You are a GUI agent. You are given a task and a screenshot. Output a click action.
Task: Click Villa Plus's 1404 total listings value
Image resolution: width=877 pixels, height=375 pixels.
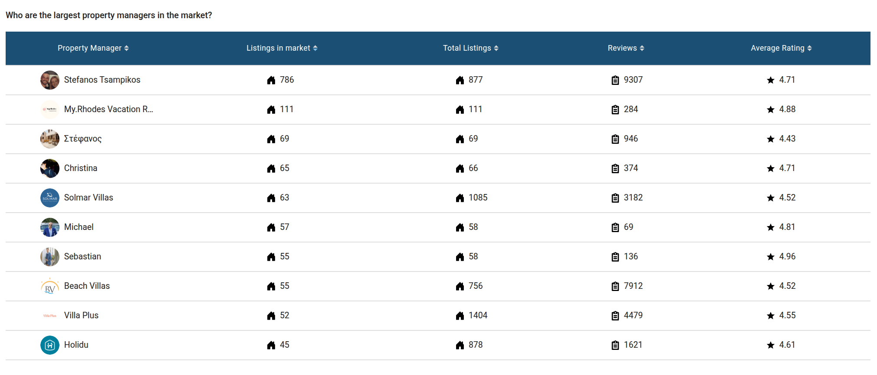point(478,315)
